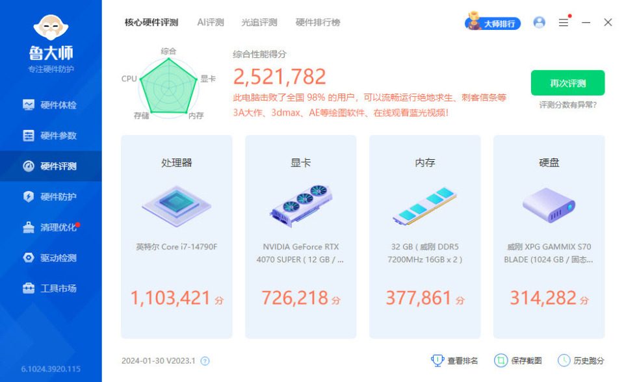Open the 光追评测 ray tracing tab
Image resolution: width=624 pixels, height=382 pixels.
[x=260, y=21]
